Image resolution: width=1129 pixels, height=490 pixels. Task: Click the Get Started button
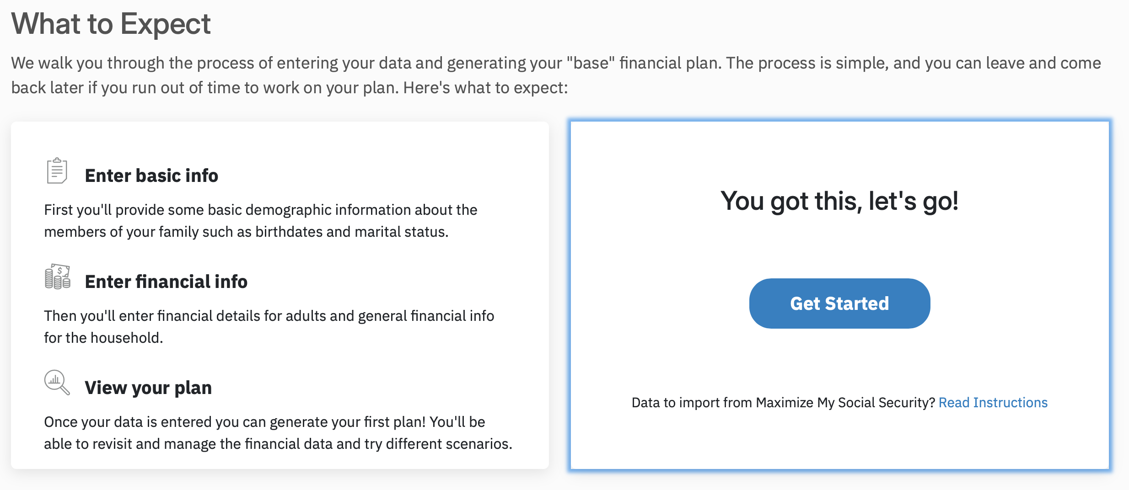839,304
